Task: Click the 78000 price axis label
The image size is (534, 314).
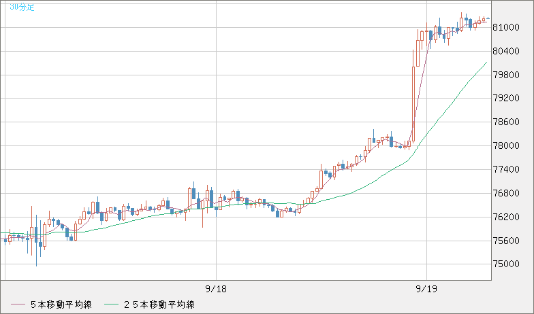Action: point(506,145)
